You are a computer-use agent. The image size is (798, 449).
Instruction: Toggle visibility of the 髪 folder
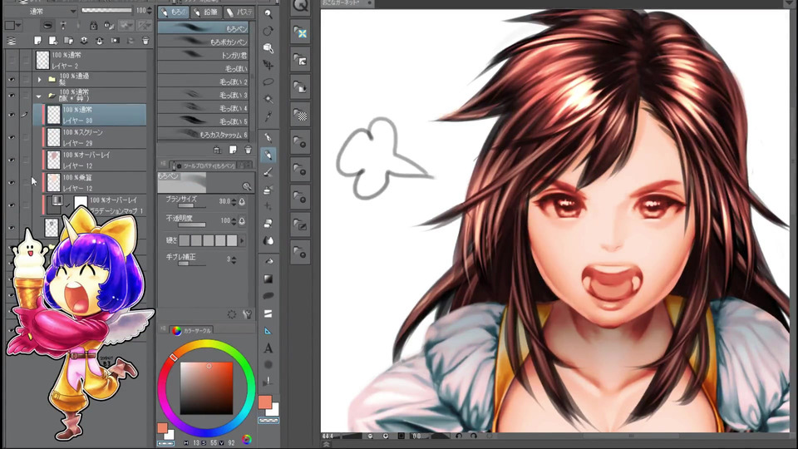12,78
